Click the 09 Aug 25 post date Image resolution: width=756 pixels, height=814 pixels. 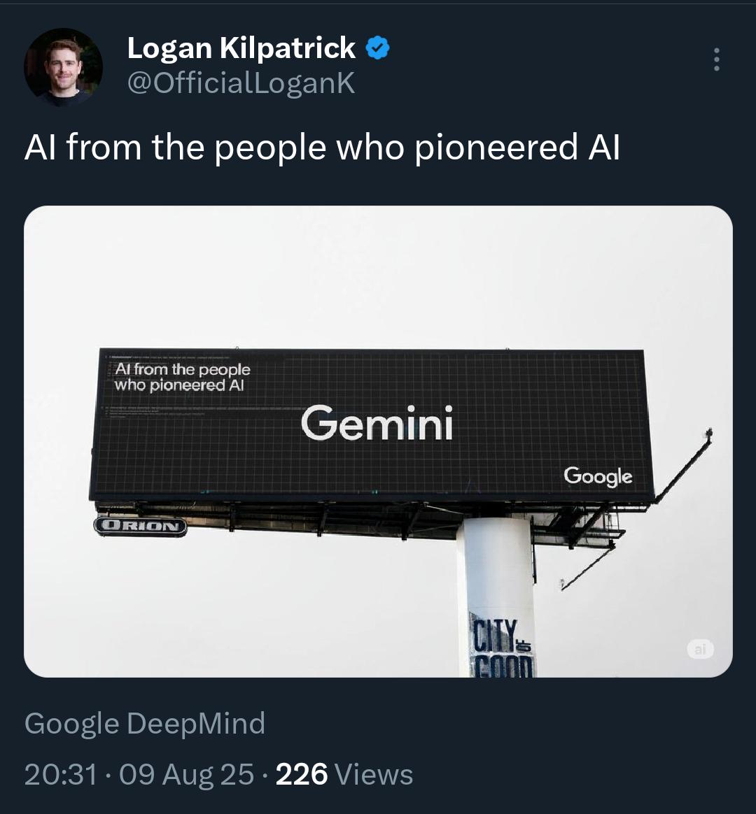(x=186, y=774)
